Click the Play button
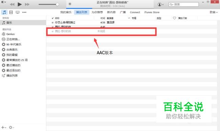 [20, 4]
